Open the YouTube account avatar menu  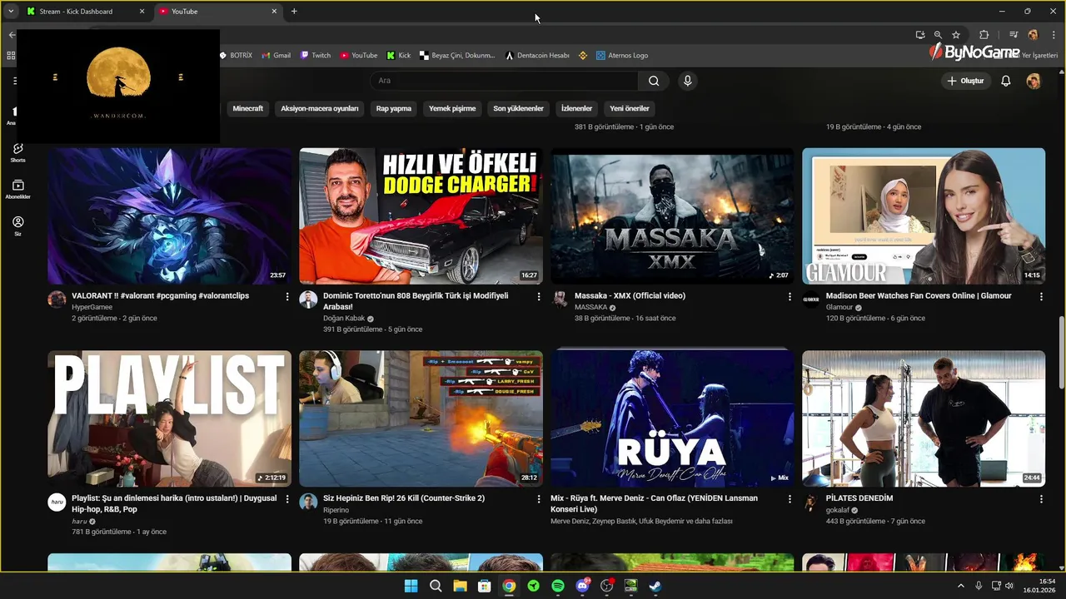coord(1034,81)
